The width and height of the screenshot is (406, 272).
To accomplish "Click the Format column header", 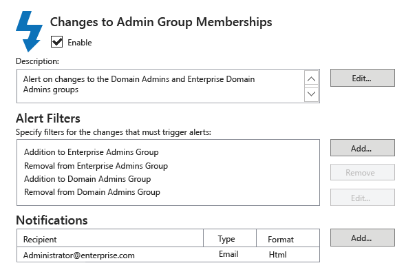I will click(x=288, y=238).
